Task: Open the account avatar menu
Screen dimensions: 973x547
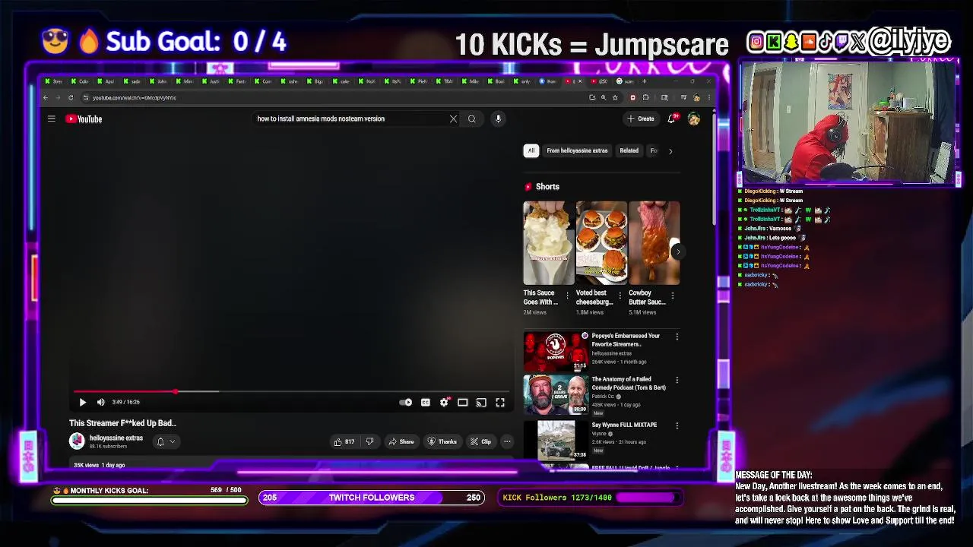Action: [694, 119]
